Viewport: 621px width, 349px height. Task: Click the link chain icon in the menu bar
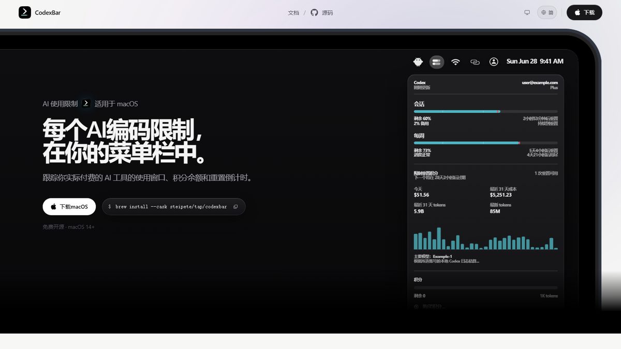click(x=475, y=62)
